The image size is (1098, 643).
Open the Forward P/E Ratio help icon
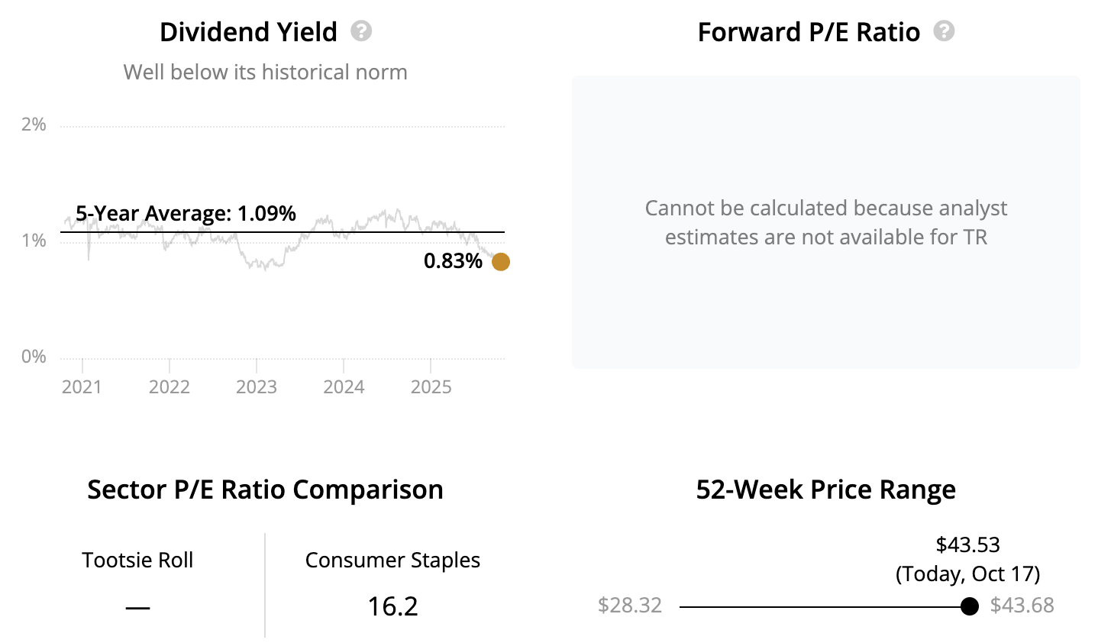tap(944, 31)
